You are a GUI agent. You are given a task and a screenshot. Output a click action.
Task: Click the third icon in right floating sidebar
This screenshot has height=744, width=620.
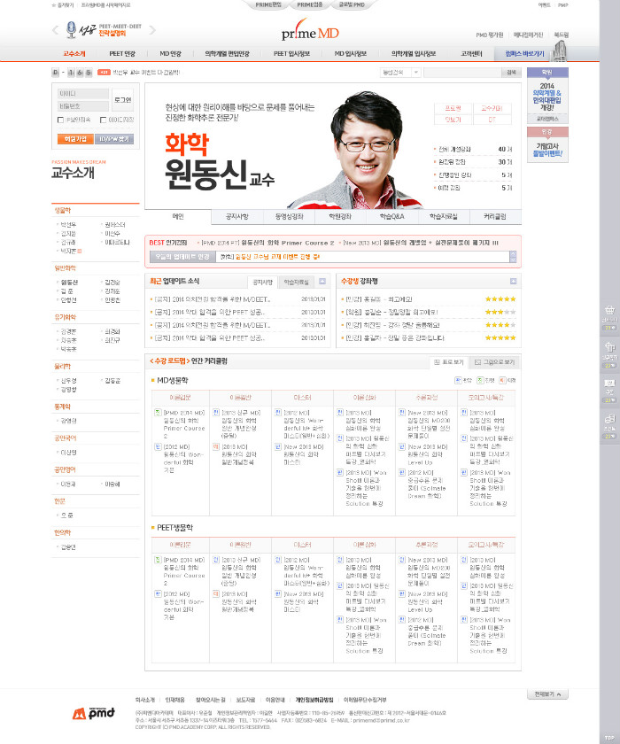609,383
